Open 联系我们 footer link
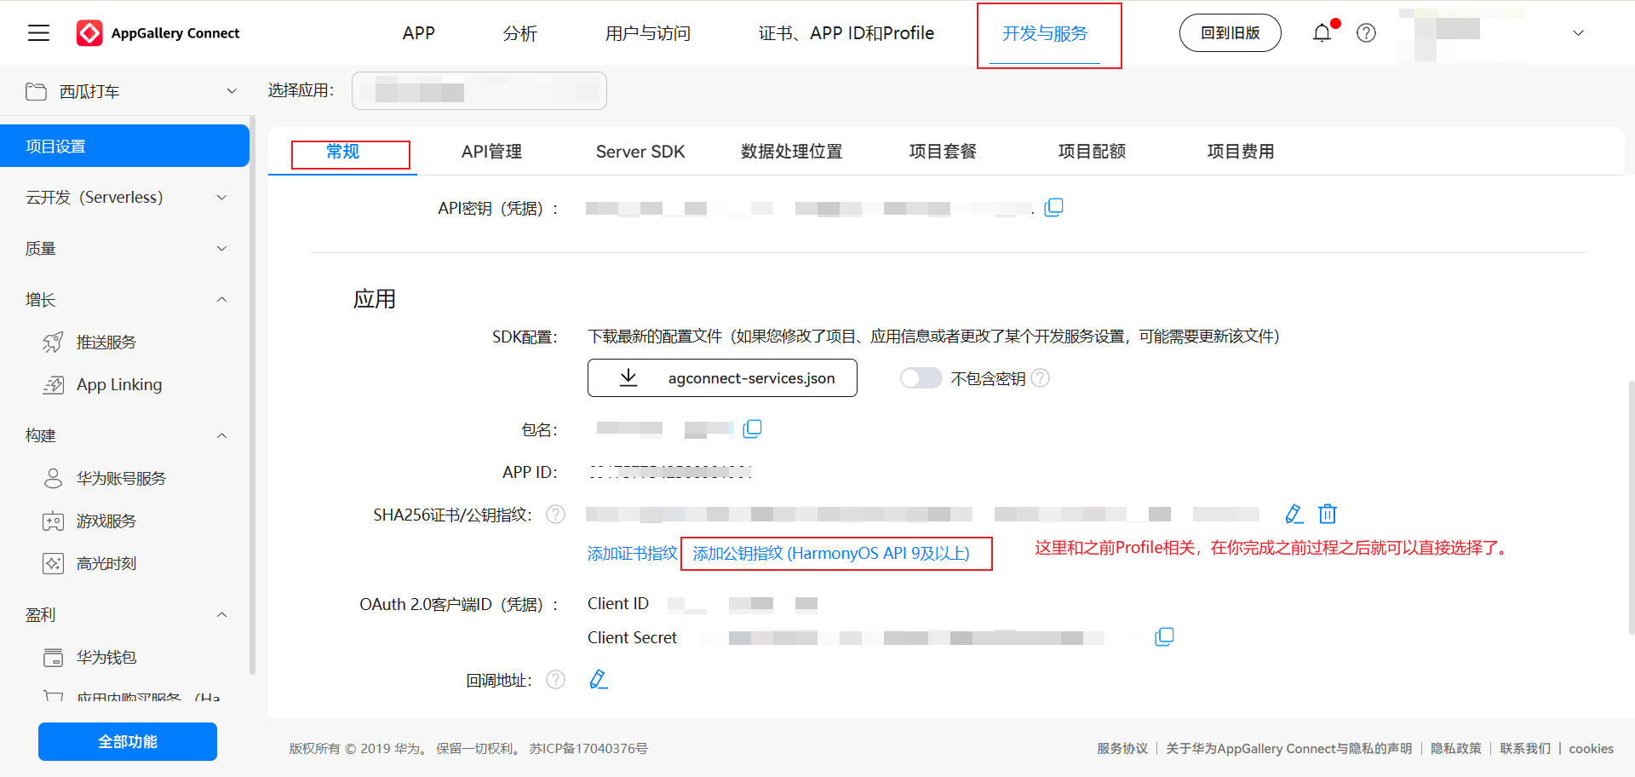1635x777 pixels. (1525, 748)
